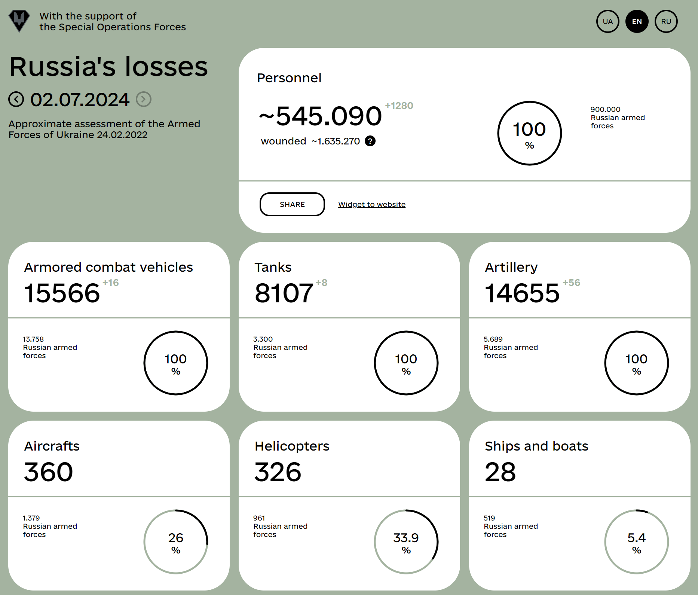Viewport: 698px width, 595px height.
Task: Switch language to Ukrainian (UA)
Action: click(607, 21)
